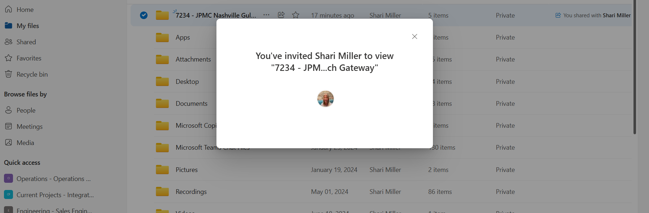Click Shari Miller's profile avatar
This screenshot has height=213, width=649.
coord(325,99)
